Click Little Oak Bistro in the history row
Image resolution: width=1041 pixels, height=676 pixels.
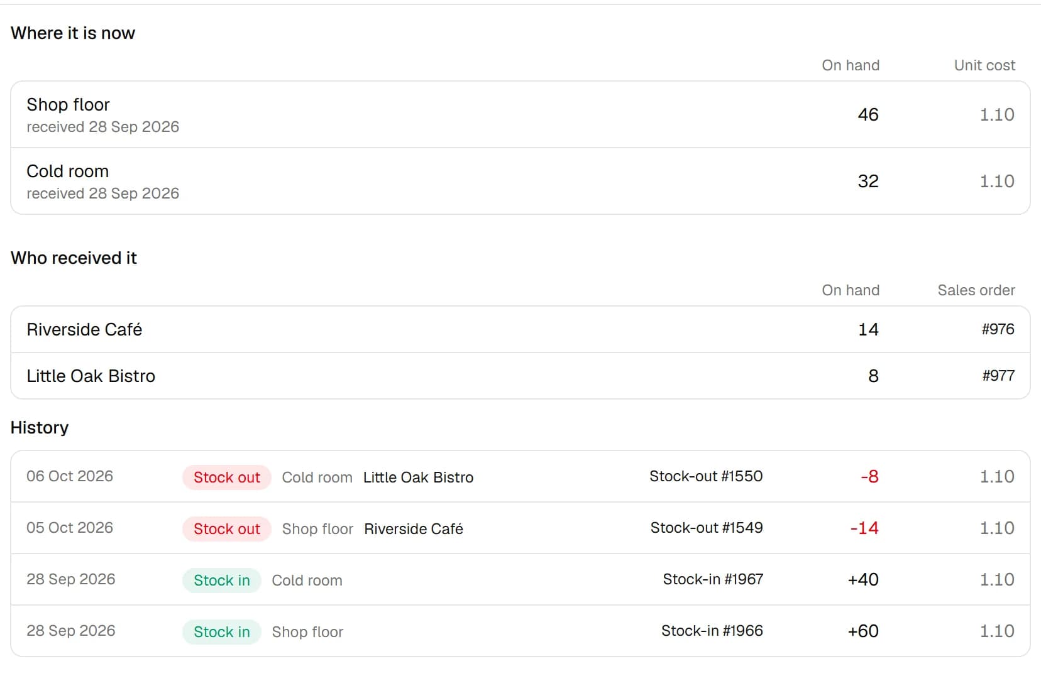click(418, 477)
